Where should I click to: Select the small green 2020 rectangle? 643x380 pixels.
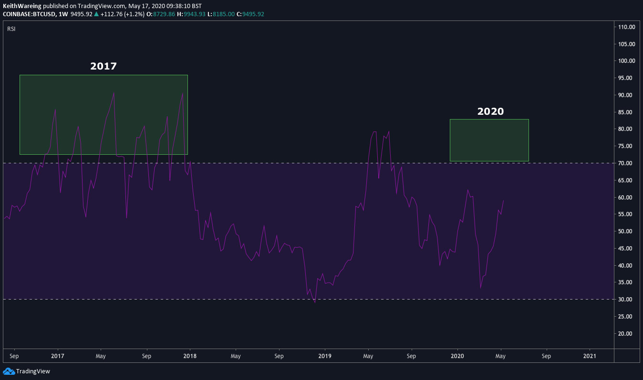pyautogui.click(x=489, y=140)
